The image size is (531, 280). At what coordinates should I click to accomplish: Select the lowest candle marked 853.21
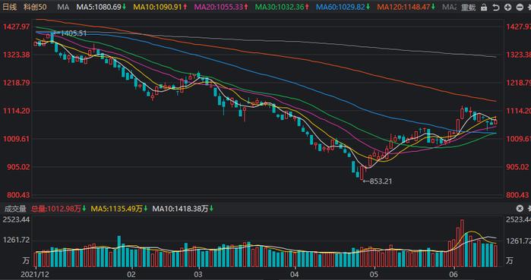[362, 172]
